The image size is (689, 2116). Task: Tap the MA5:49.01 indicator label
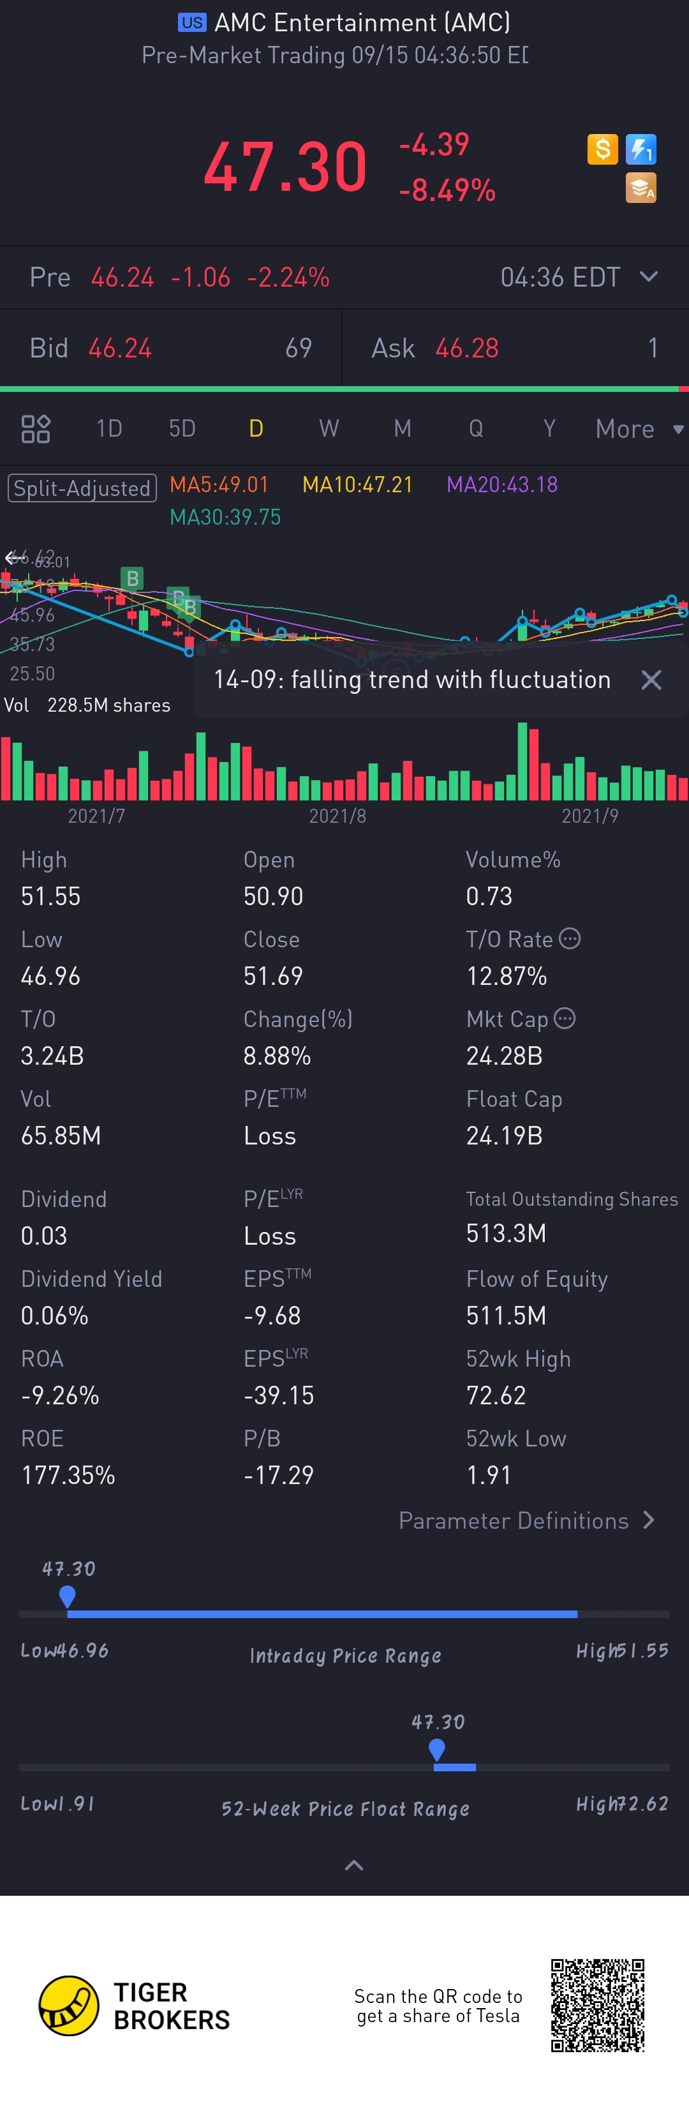tap(219, 484)
